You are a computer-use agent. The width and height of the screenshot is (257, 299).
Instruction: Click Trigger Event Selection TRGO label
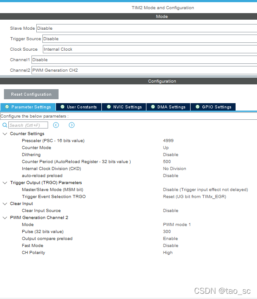(x=54, y=197)
